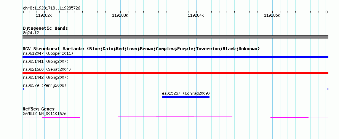Click the Cytogenetic Bands track title
Screen dimensions: 339x139
(x=45, y=28)
